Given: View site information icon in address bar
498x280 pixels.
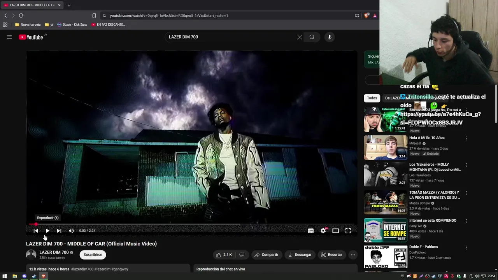Looking at the screenshot, I should click(x=104, y=16).
